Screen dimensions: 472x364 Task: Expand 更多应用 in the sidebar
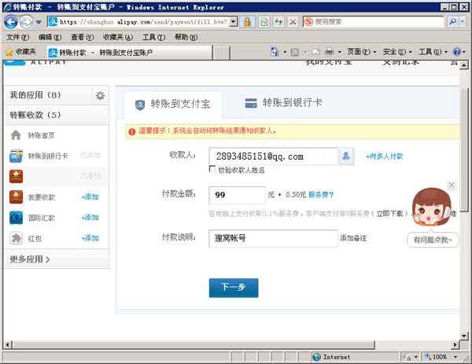pos(30,259)
